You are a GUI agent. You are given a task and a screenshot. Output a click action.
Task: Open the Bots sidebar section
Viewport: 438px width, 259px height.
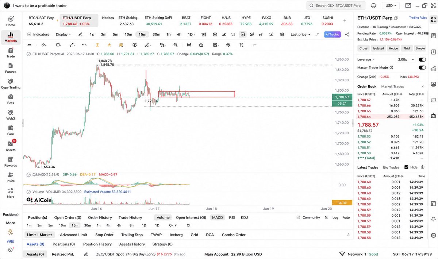pos(11,99)
